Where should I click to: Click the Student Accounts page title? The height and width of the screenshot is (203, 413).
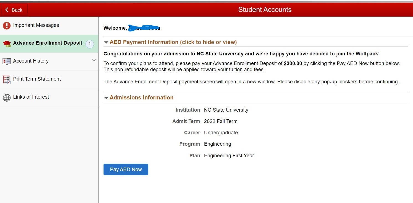(265, 10)
